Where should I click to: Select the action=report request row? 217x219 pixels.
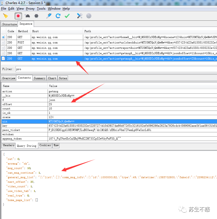coord(109,48)
